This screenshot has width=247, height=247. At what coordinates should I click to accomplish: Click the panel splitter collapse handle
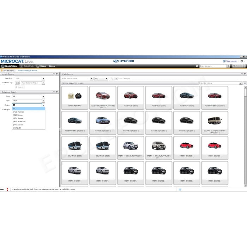(60, 130)
